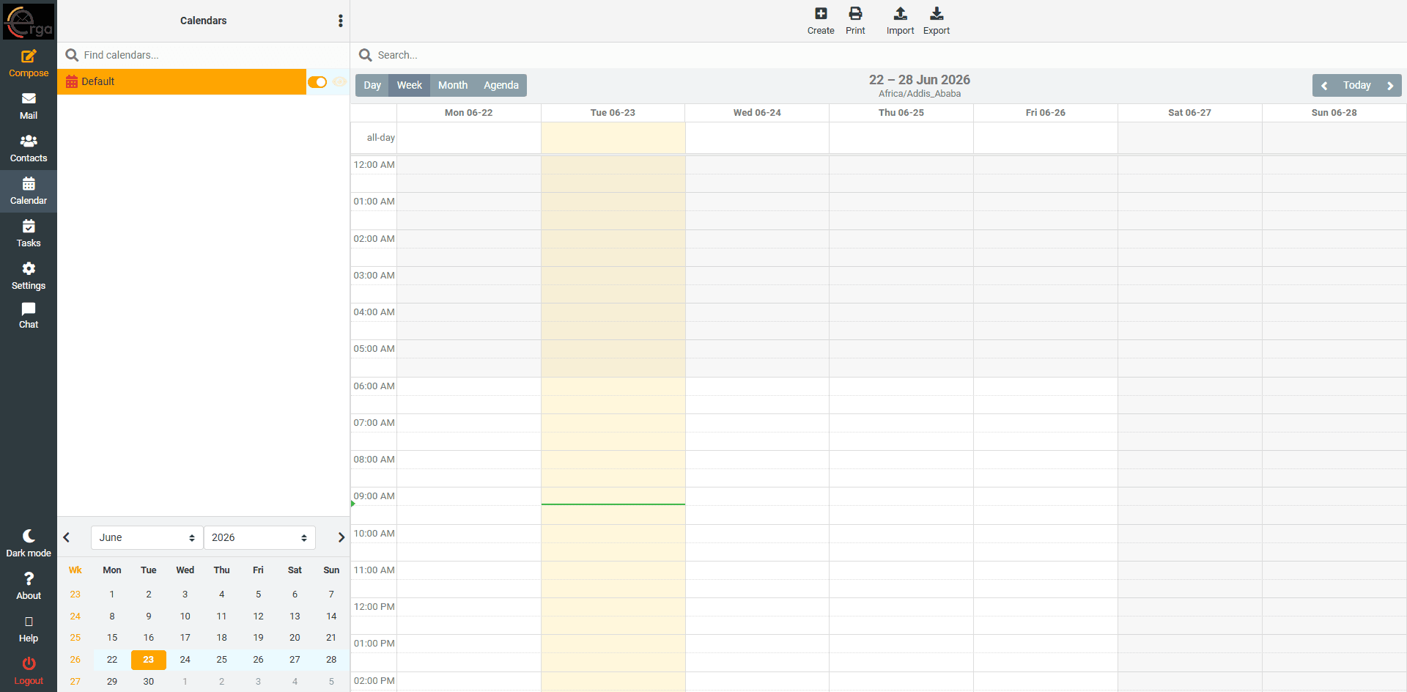Click the Sat 06-27 column header
1407x692 pixels.
pos(1189,113)
